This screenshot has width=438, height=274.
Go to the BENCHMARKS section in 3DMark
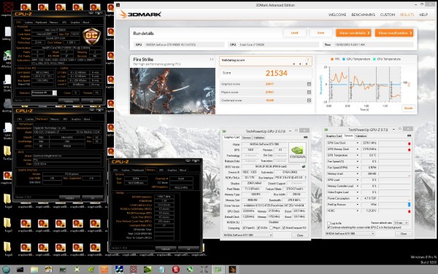[x=363, y=15]
